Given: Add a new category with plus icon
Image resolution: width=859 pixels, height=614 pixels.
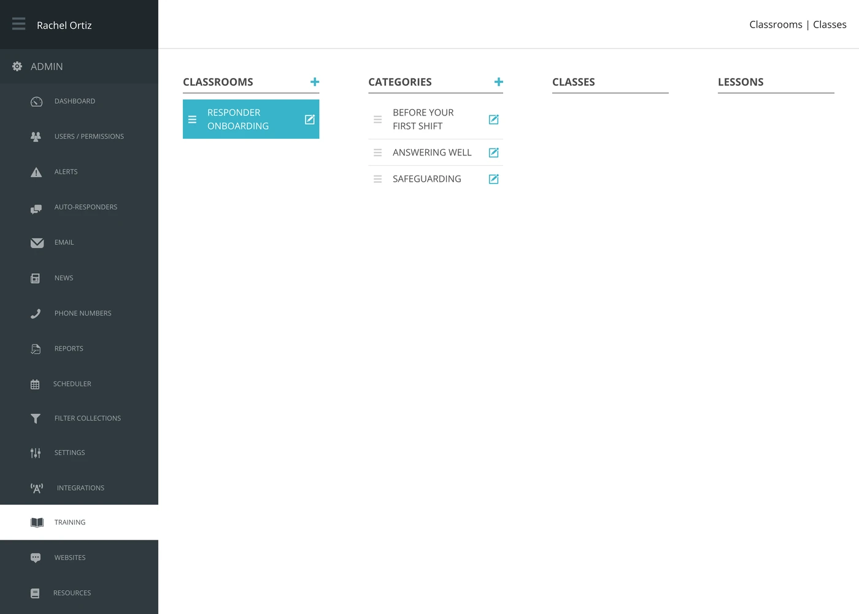Looking at the screenshot, I should coord(499,82).
